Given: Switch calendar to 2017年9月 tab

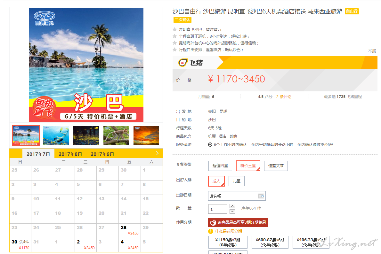Looking at the screenshot, I should click(102, 154).
